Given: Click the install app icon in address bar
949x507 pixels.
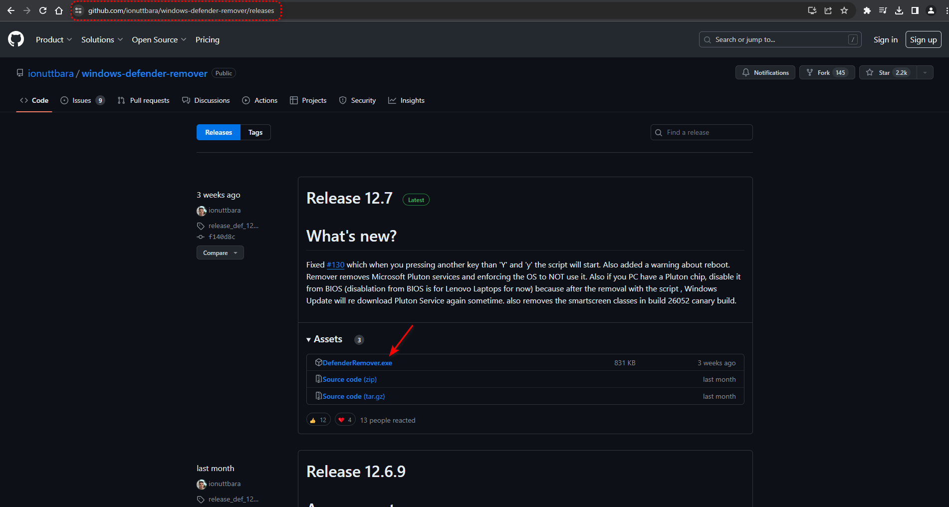Looking at the screenshot, I should [812, 10].
